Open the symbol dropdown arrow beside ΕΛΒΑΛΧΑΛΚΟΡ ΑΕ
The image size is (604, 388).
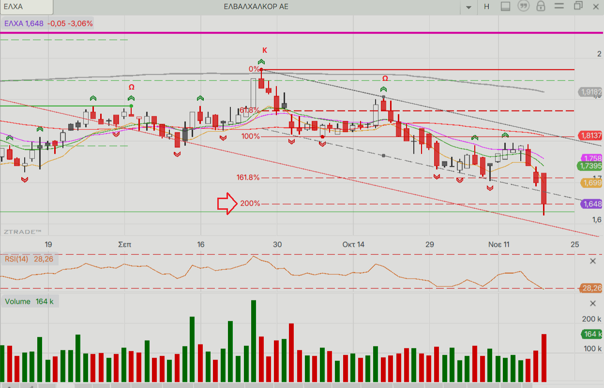pyautogui.click(x=468, y=7)
